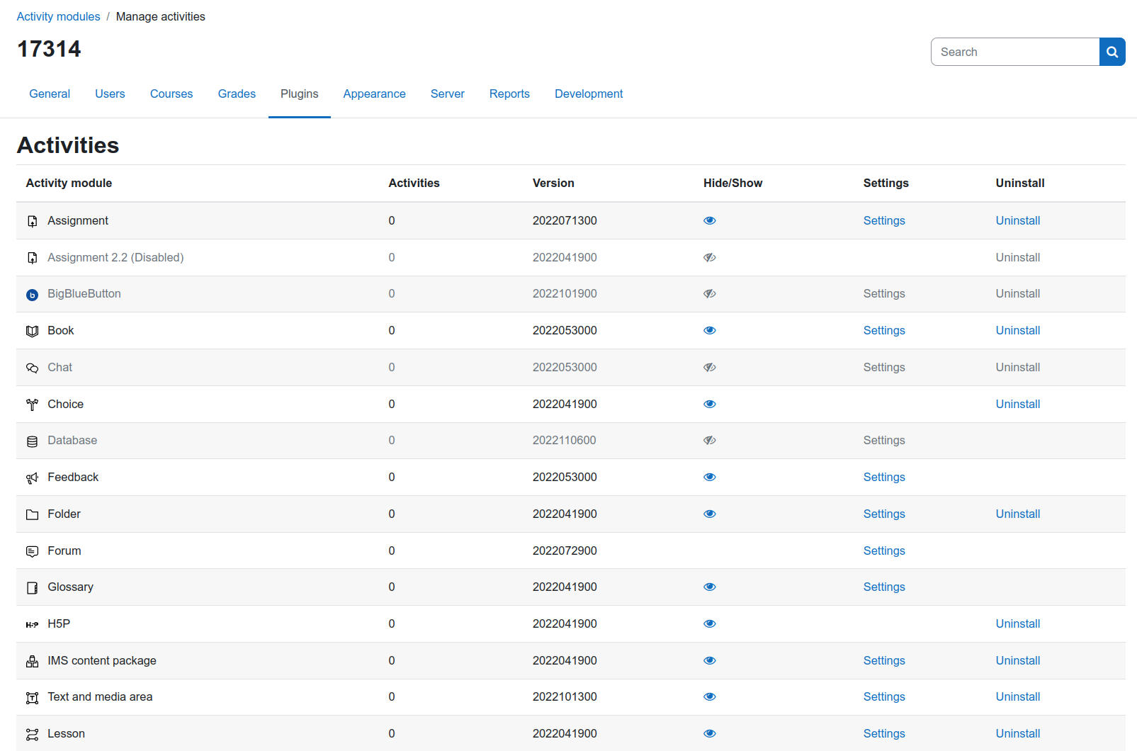Hide the Book module via eye icon
This screenshot has height=751, width=1137.
point(709,330)
